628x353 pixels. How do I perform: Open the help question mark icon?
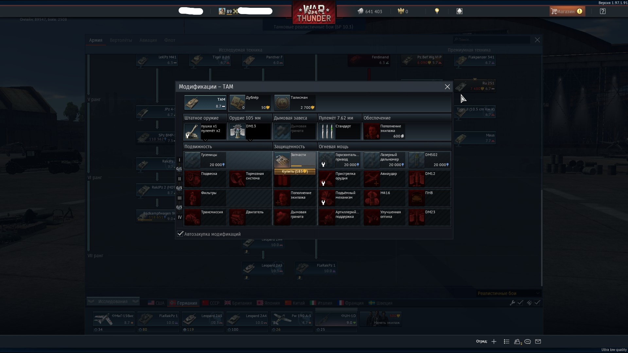tap(602, 11)
